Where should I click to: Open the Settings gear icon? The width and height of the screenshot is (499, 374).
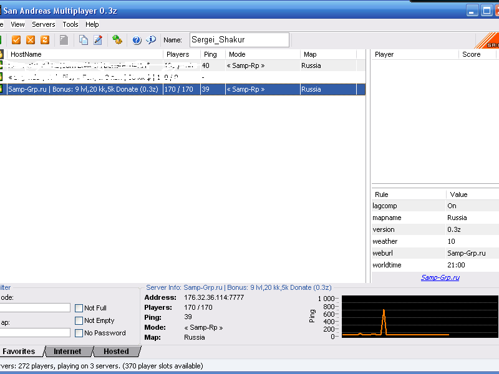[x=117, y=40]
